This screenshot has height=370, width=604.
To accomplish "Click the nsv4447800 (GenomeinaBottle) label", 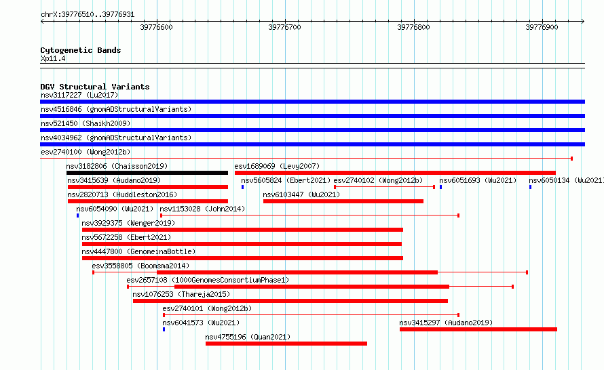I will 138,251.
